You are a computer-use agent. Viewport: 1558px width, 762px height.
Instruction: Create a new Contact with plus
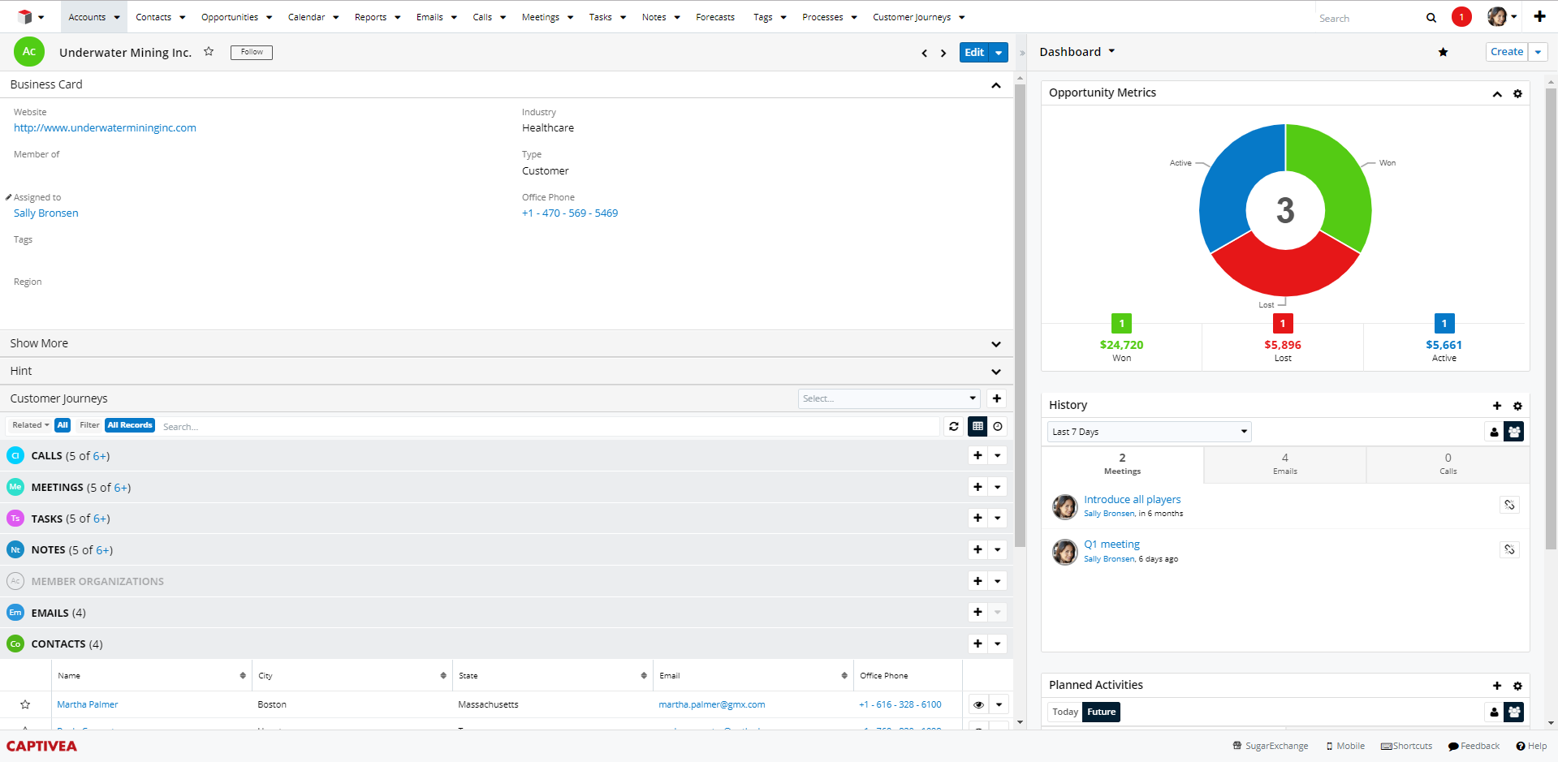(978, 644)
